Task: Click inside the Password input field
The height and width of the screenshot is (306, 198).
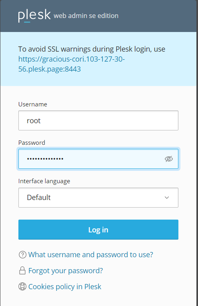Action: coord(98,159)
